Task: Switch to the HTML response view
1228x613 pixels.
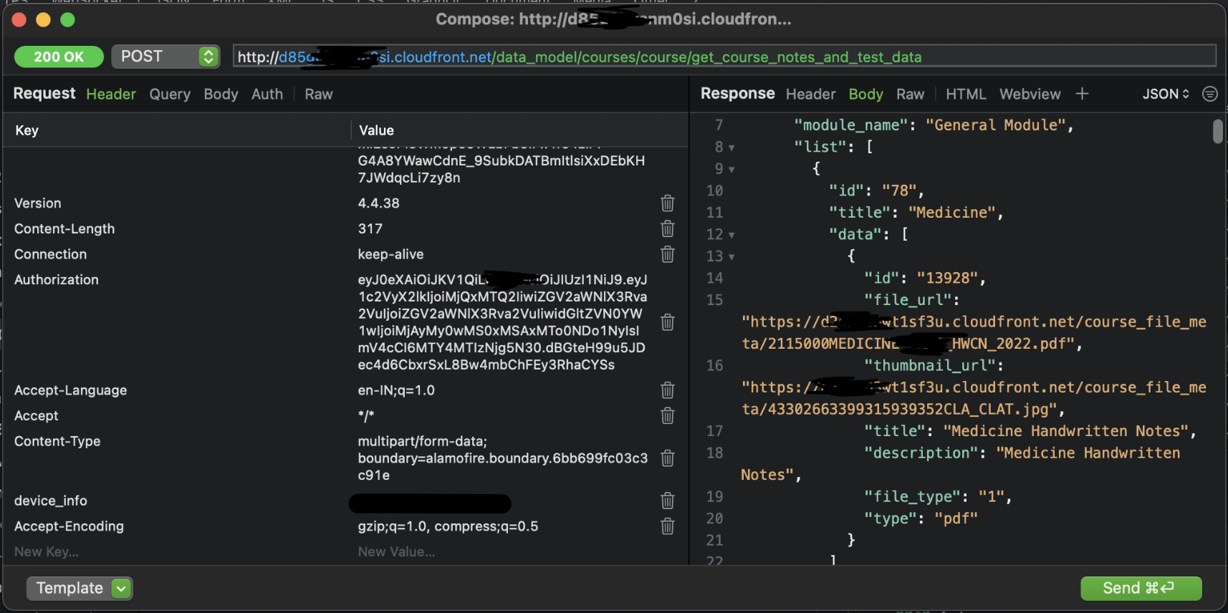Action: click(966, 94)
